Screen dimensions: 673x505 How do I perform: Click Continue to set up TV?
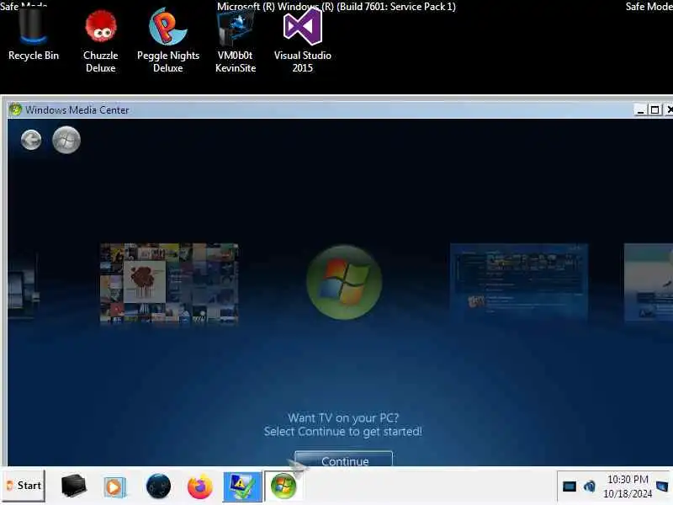[x=344, y=460]
